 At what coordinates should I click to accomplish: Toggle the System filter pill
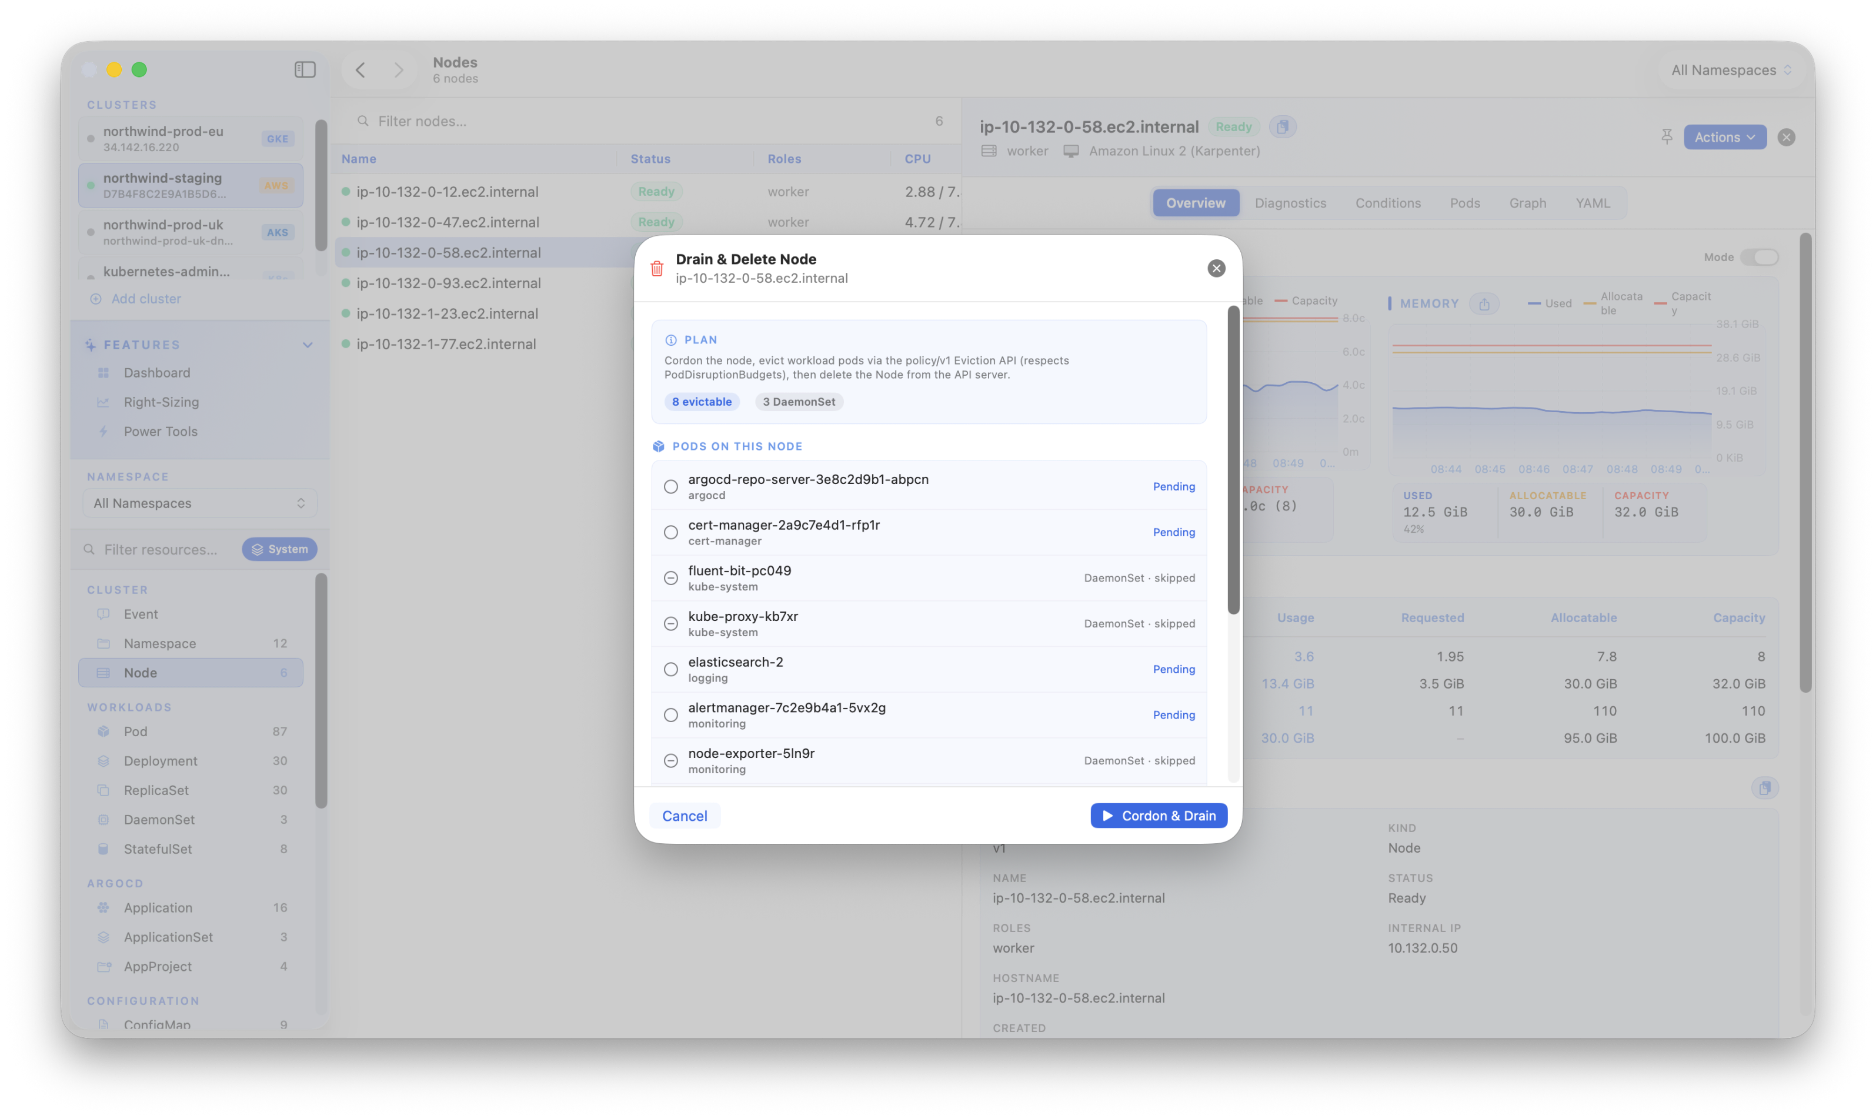(x=280, y=549)
